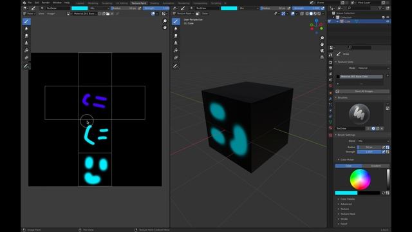Click the image editor zoom magnifier icon

(x=165, y=21)
